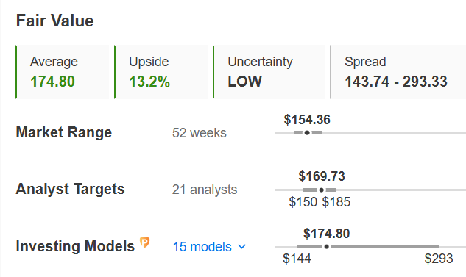The width and height of the screenshot is (466, 277).
Task: Expand the 15 models chevron arrow
Action: click(242, 247)
